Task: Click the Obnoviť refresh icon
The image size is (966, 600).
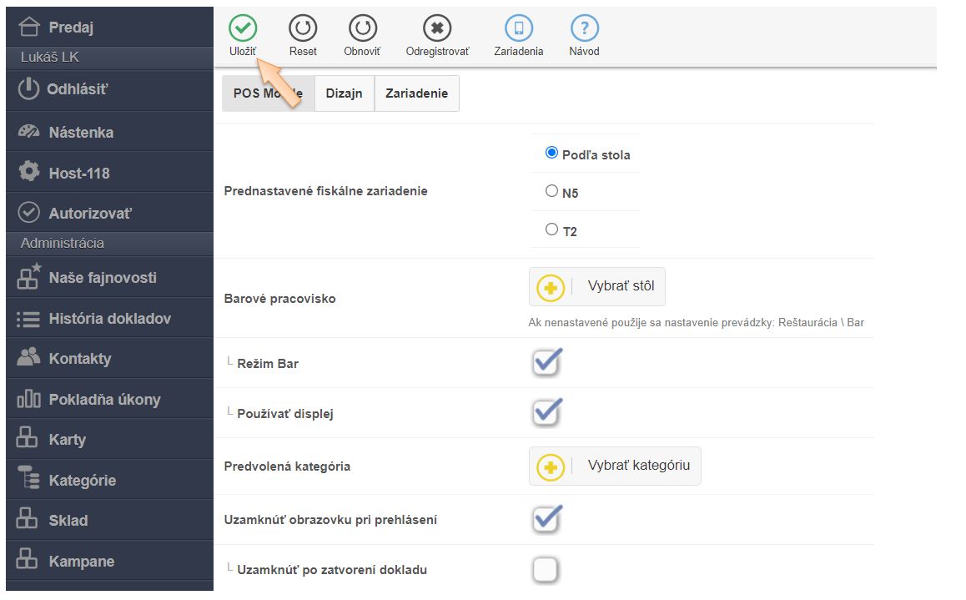Action: coord(362,29)
